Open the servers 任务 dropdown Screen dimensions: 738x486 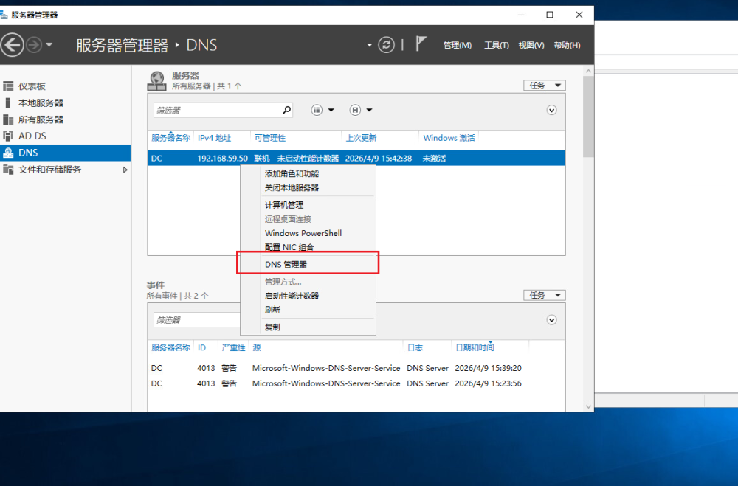pyautogui.click(x=544, y=86)
